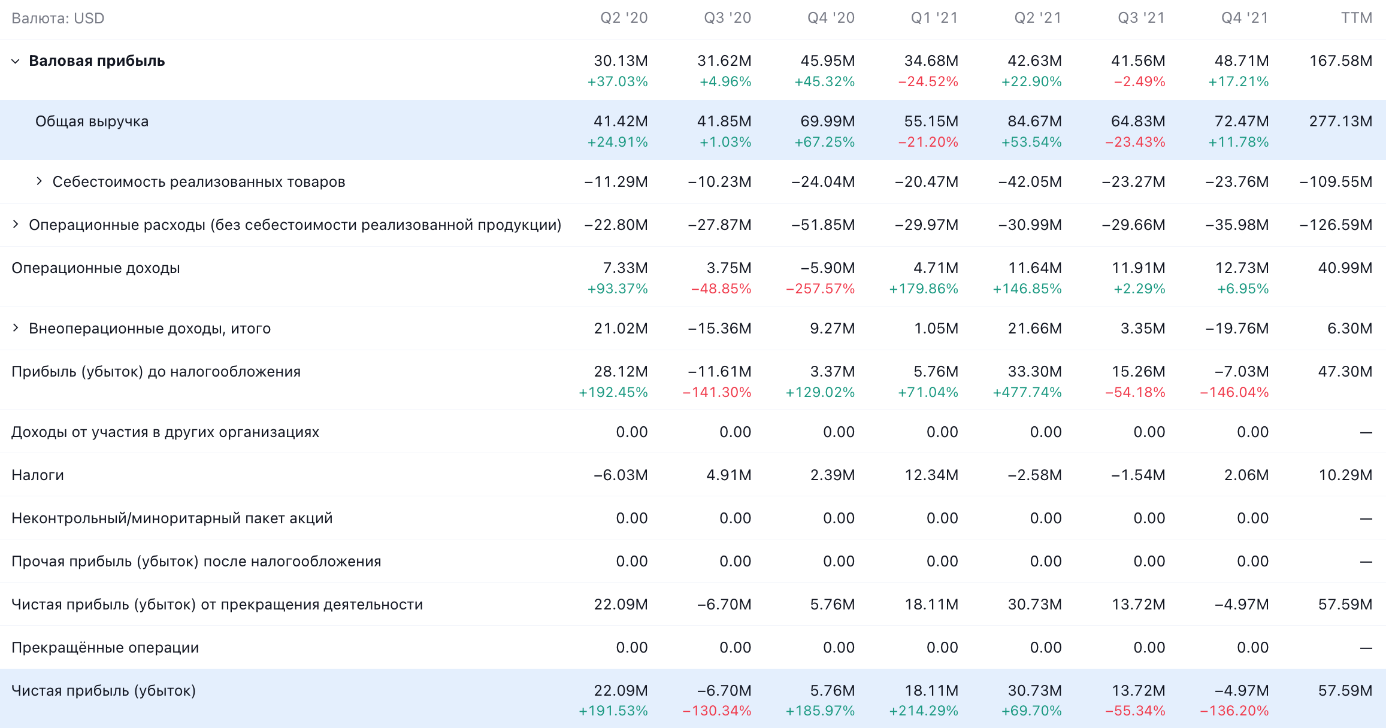Expand Внеоперационные доходы, итого chevron
Image resolution: width=1386 pixels, height=728 pixels.
click(x=16, y=327)
